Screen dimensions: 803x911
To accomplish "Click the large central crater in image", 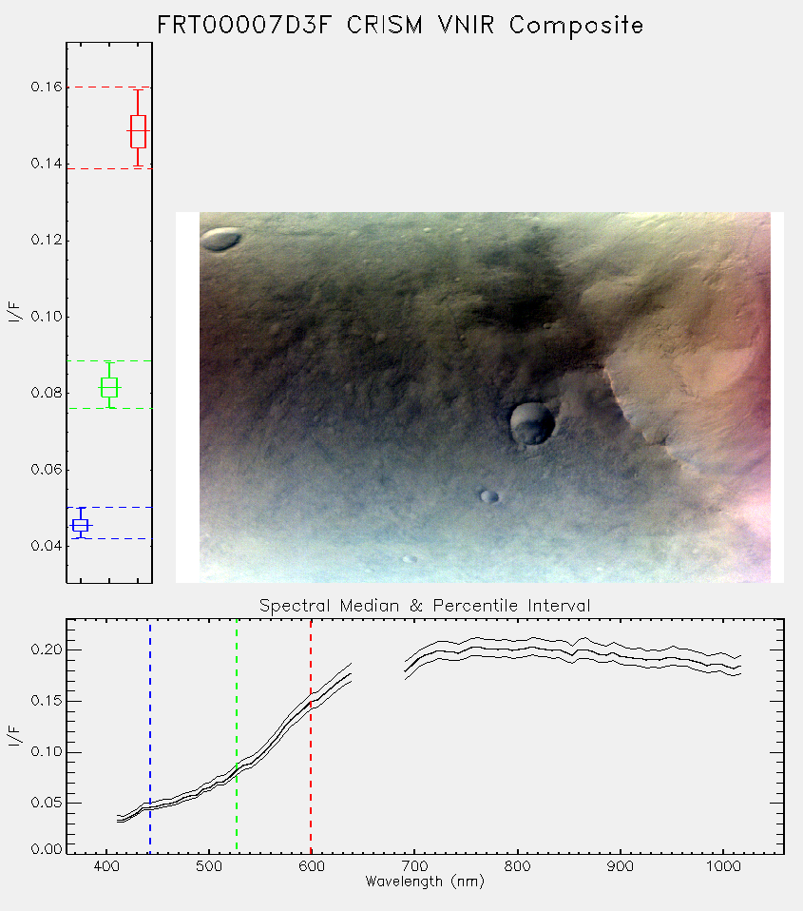I will pyautogui.click(x=531, y=423).
